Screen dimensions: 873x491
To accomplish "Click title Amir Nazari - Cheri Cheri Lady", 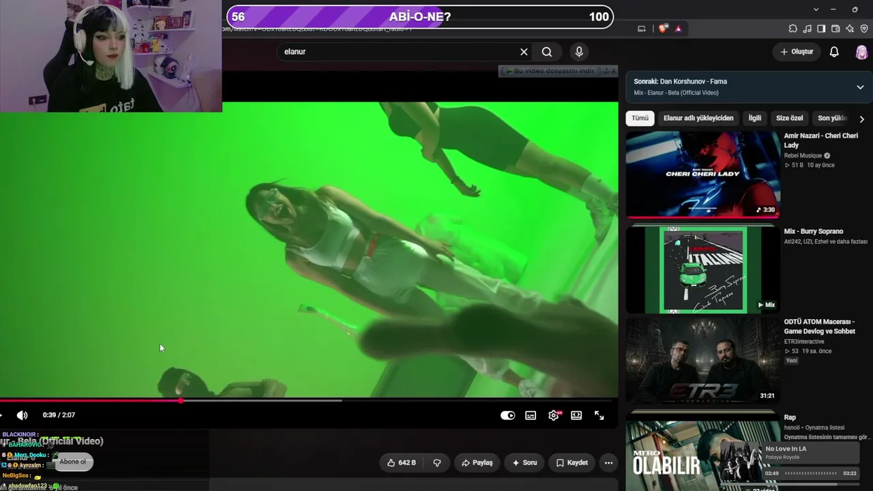I will [821, 140].
